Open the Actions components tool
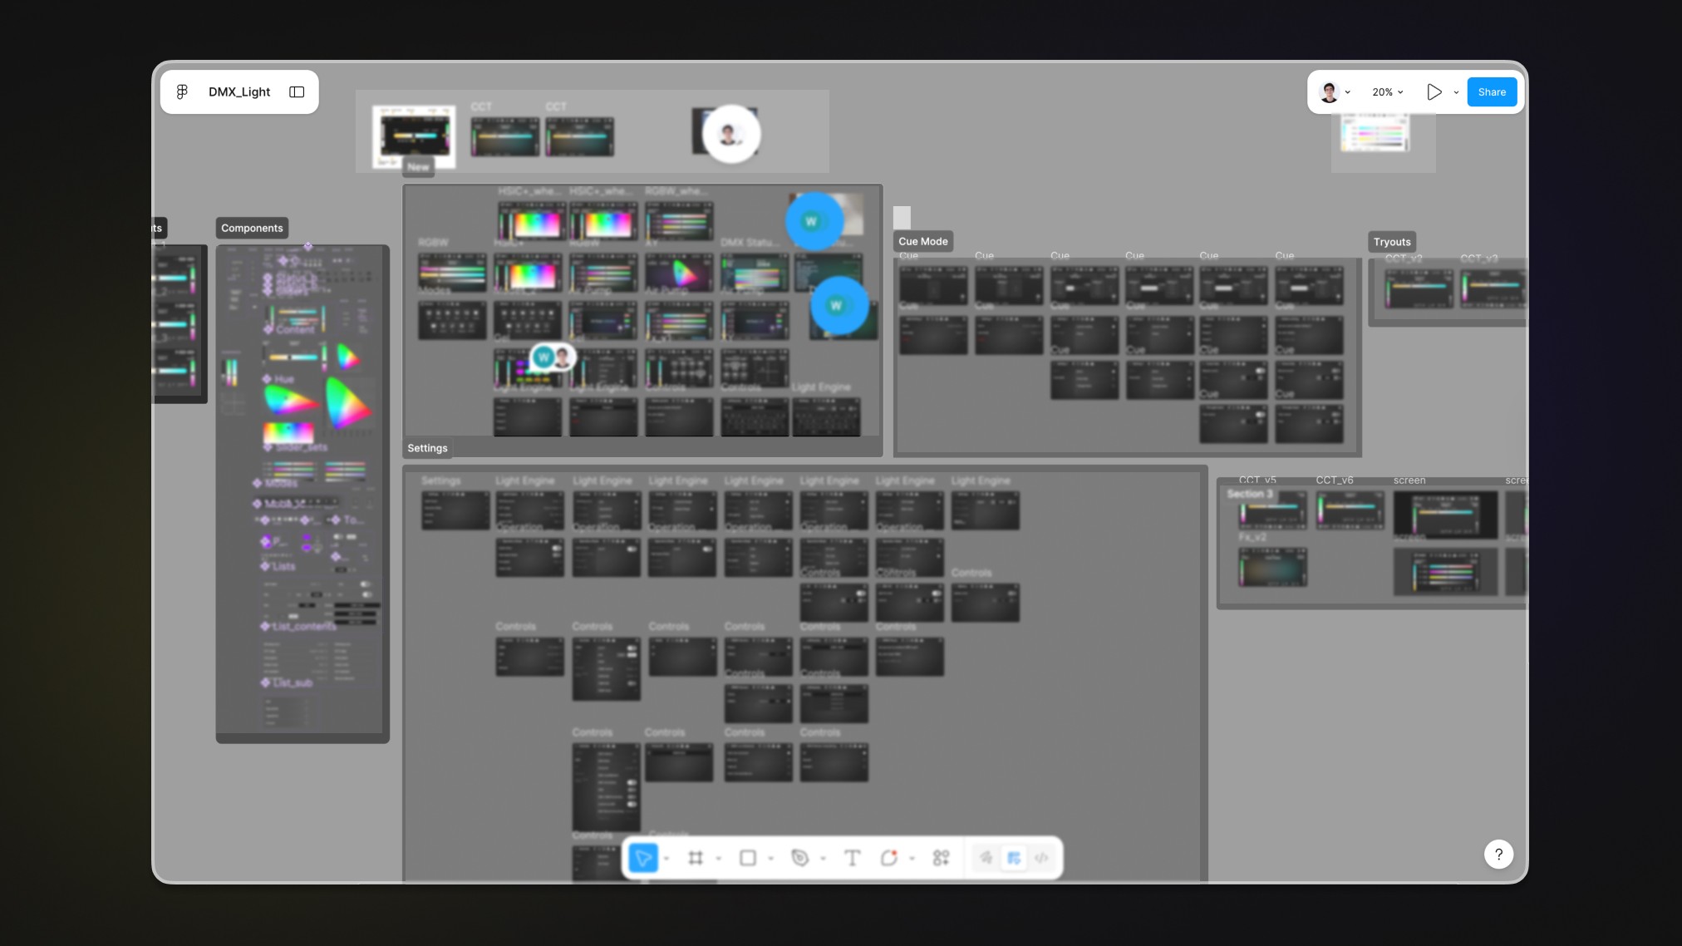 click(941, 858)
